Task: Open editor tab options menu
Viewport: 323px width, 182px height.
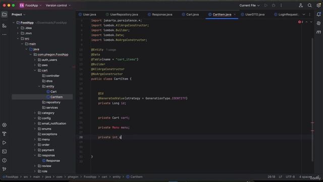Action: (x=309, y=15)
